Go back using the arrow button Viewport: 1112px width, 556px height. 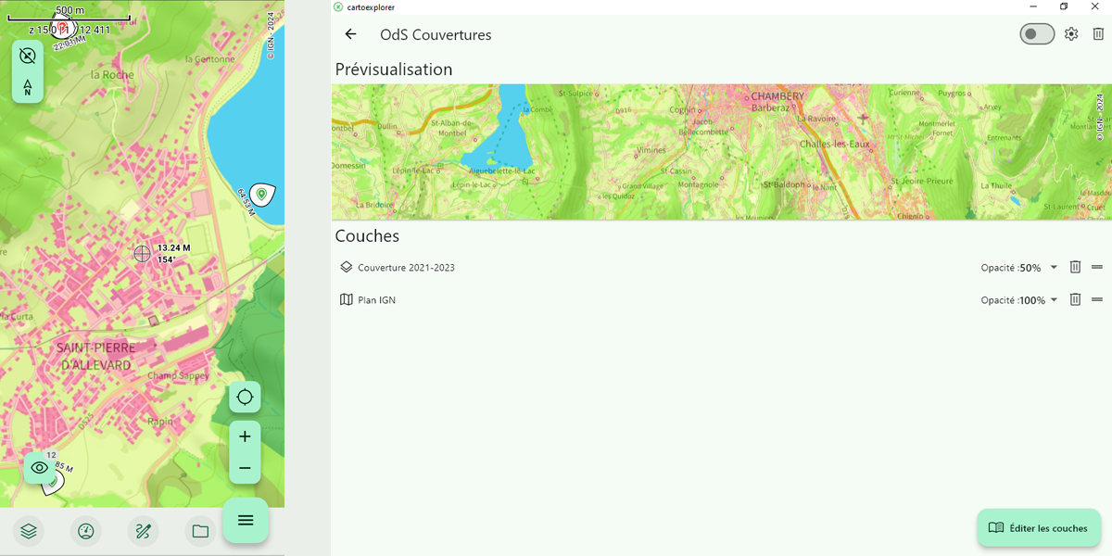click(x=350, y=34)
